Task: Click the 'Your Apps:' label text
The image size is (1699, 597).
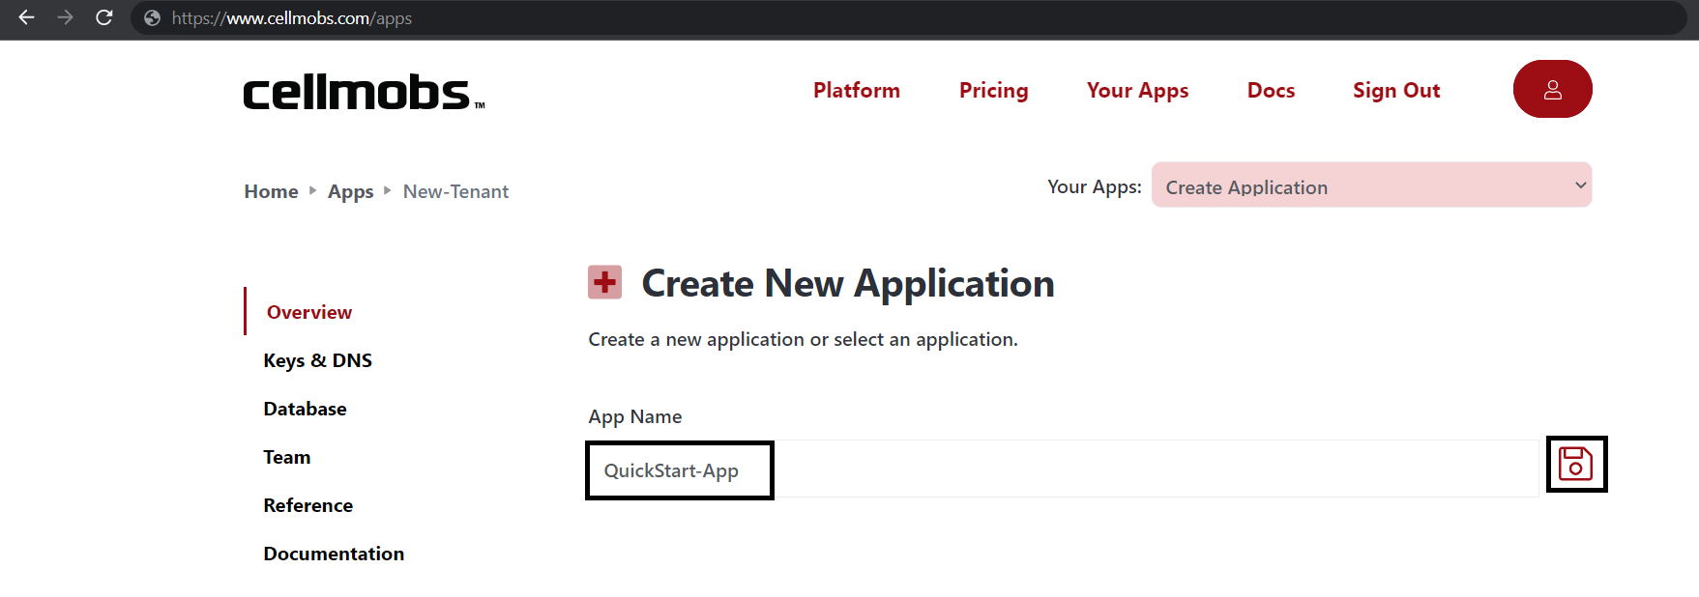Action: [1094, 186]
